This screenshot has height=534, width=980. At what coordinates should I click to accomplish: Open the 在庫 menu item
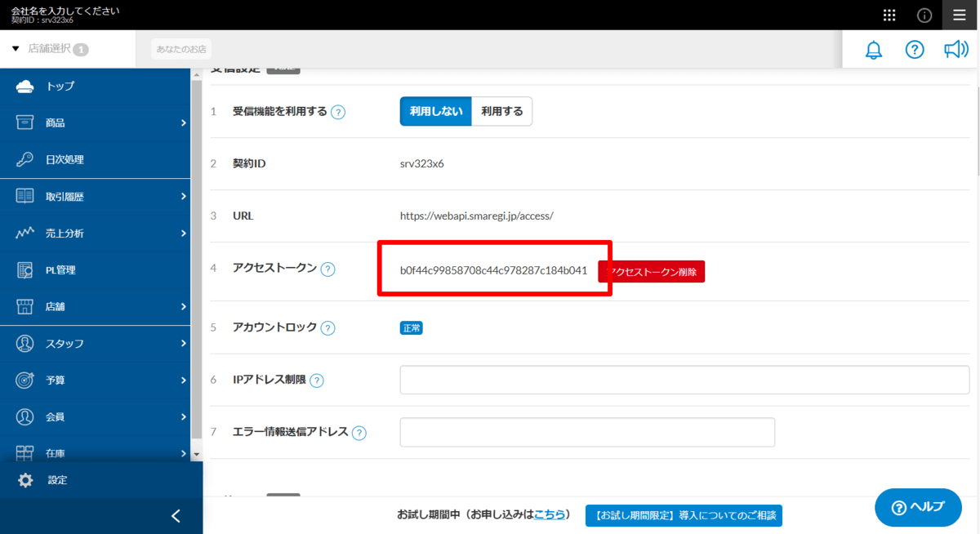coord(95,452)
